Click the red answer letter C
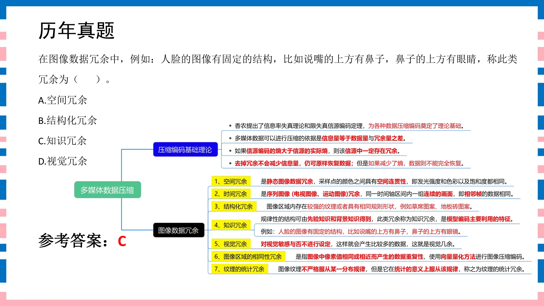 (x=122, y=241)
